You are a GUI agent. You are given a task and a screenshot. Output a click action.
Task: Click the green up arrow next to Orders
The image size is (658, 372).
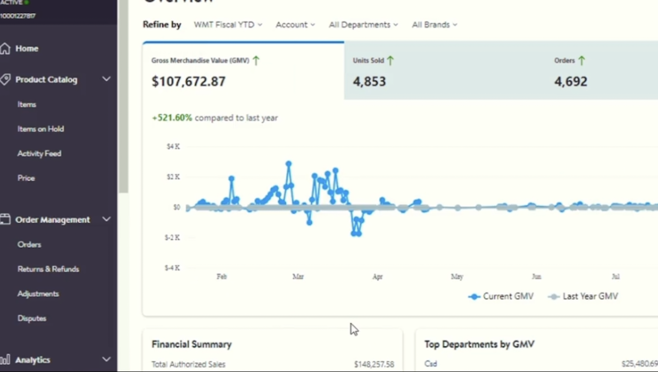(582, 60)
